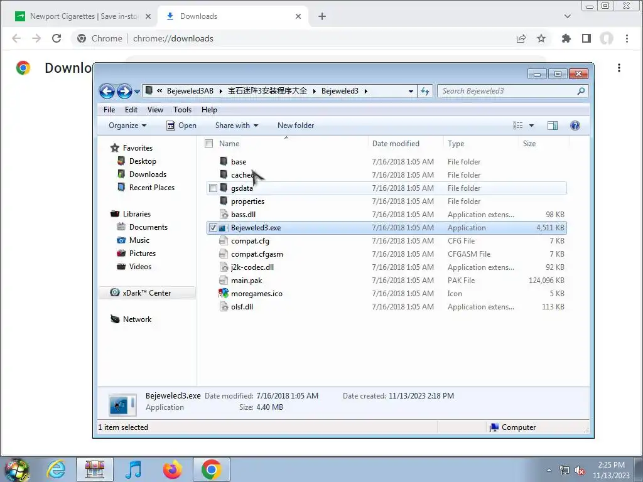Open address bar history dropdown arrow
The image size is (643, 482).
[x=411, y=92]
